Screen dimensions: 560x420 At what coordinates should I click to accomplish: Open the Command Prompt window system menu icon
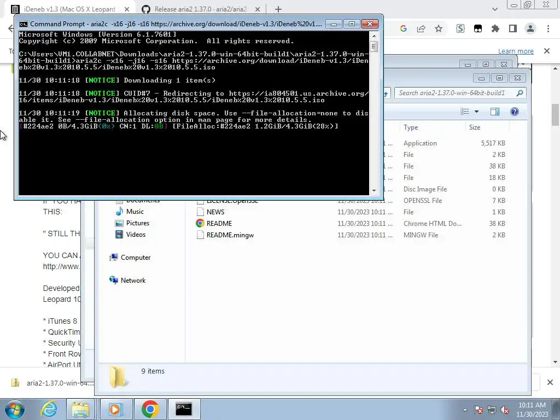pyautogui.click(x=23, y=24)
